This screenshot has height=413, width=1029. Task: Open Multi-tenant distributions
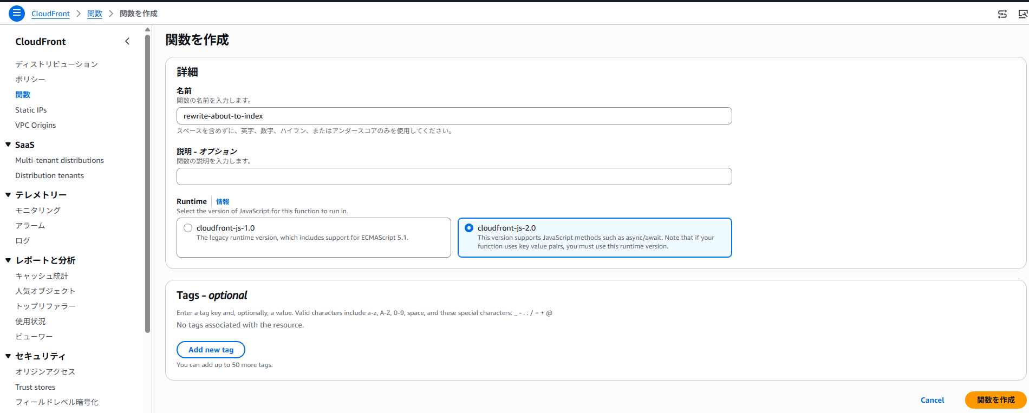60,160
